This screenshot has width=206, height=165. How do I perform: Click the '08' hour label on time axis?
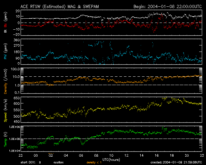click(96, 155)
